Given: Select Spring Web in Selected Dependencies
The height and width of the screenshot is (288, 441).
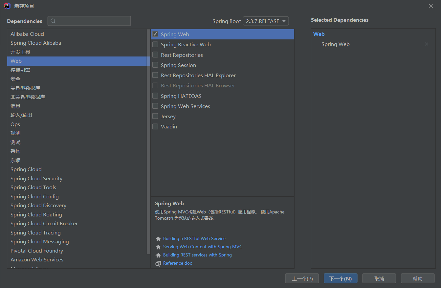Looking at the screenshot, I should point(336,44).
